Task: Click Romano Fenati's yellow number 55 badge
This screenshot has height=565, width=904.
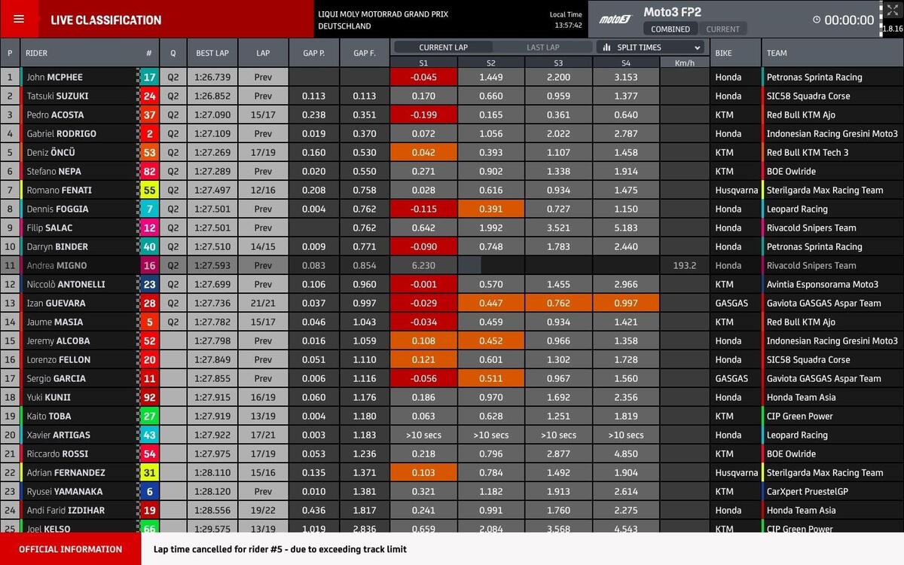Action: (x=149, y=191)
